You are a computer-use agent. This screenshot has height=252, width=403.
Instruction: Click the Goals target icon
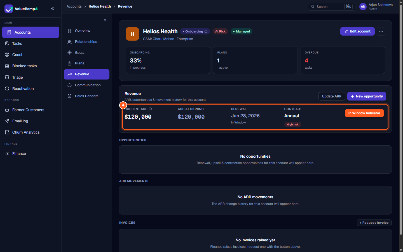pos(69,53)
